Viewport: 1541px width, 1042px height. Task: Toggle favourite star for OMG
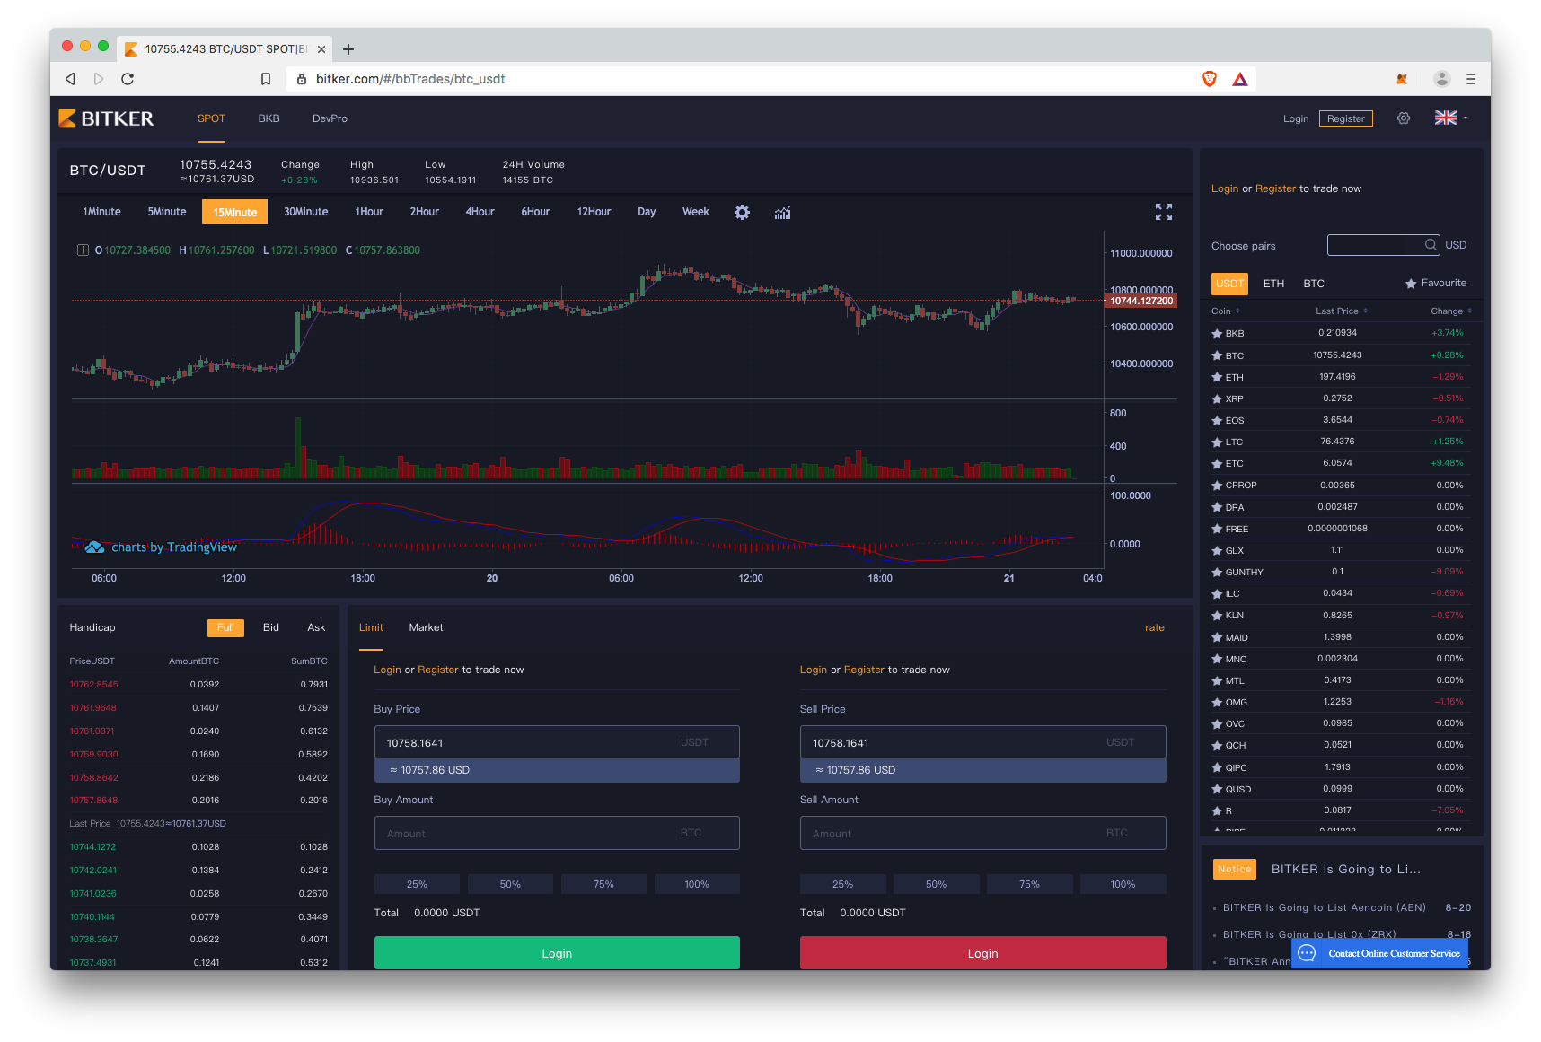pos(1217,702)
